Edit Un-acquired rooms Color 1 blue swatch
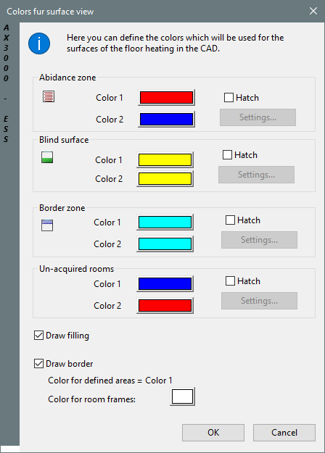The width and height of the screenshot is (325, 453). point(165,283)
